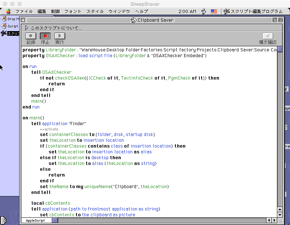290x225 pixels.
Task: Click 'startup disk' in the code
Action: point(140,134)
